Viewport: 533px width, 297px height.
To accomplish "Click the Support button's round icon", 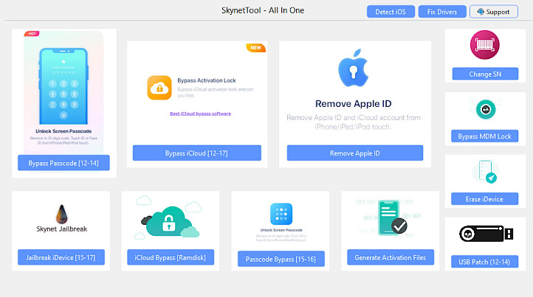I will click(x=481, y=12).
